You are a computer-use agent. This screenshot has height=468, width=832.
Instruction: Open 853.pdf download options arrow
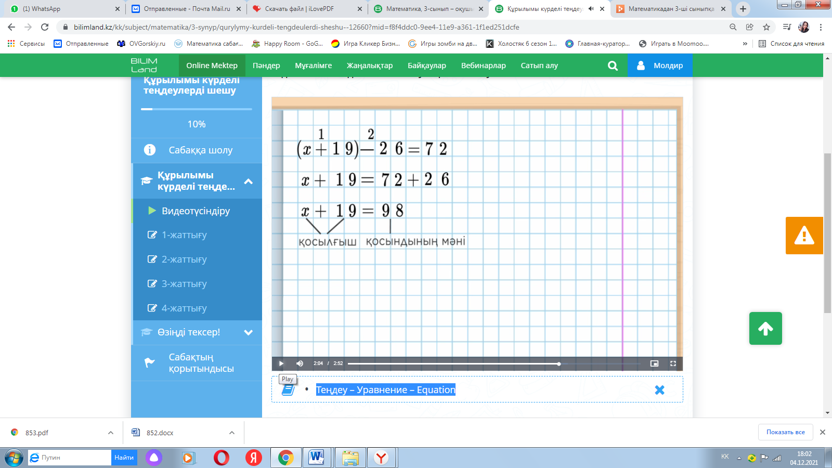[x=111, y=433]
